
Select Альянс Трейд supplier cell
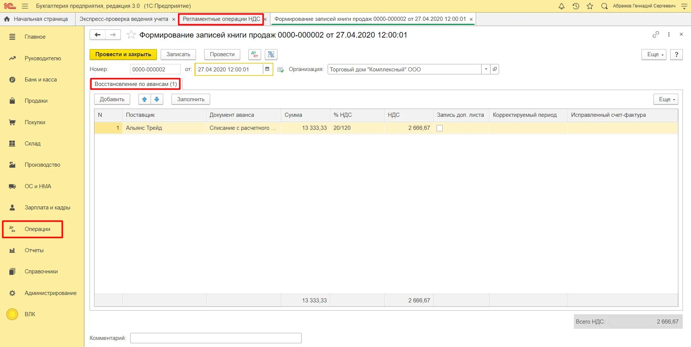tap(164, 128)
